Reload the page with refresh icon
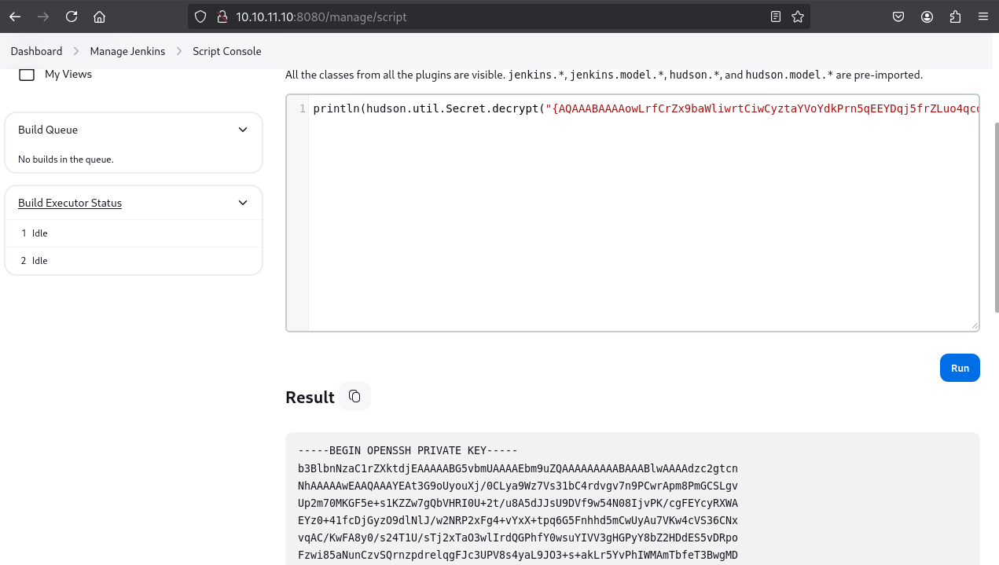Image resolution: width=999 pixels, height=565 pixels. click(x=72, y=17)
